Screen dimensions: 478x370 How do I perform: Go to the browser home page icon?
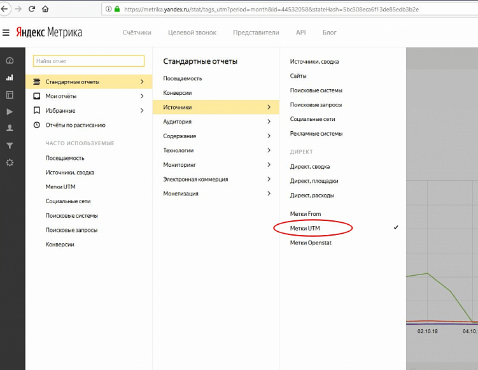[x=45, y=9]
